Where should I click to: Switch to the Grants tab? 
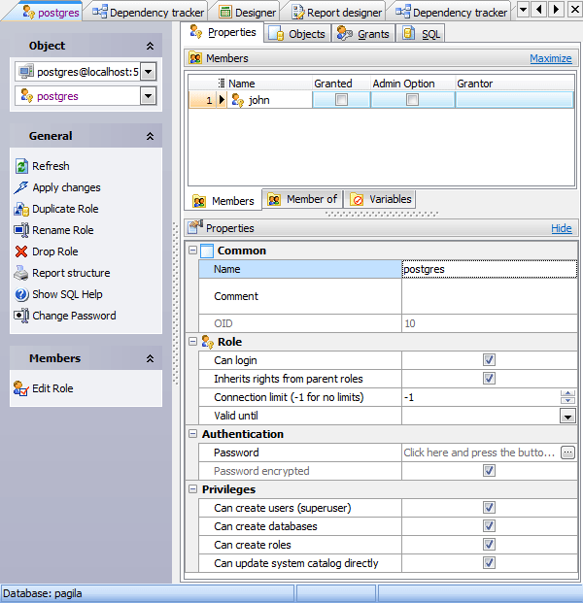[363, 33]
